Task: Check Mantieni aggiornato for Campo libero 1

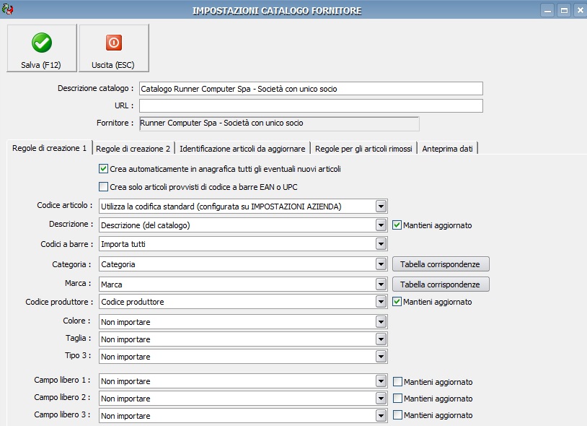Action: point(397,381)
